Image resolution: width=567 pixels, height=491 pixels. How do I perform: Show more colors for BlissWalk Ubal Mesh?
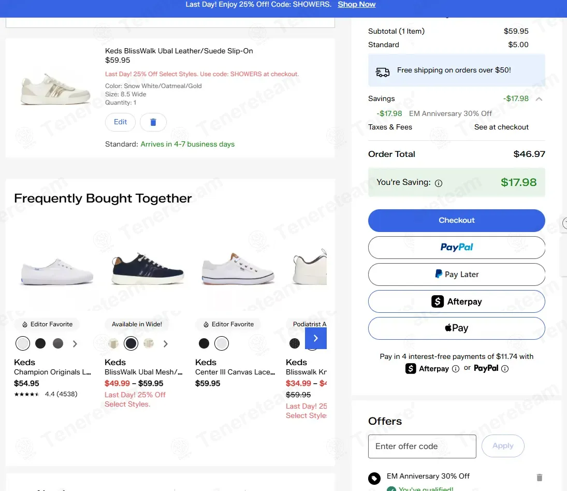tap(165, 344)
